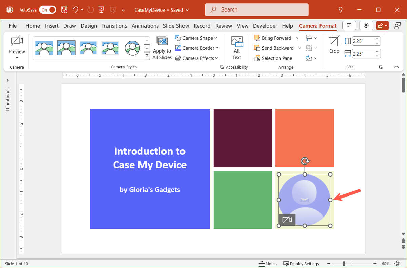Click Send Backward

274,48
